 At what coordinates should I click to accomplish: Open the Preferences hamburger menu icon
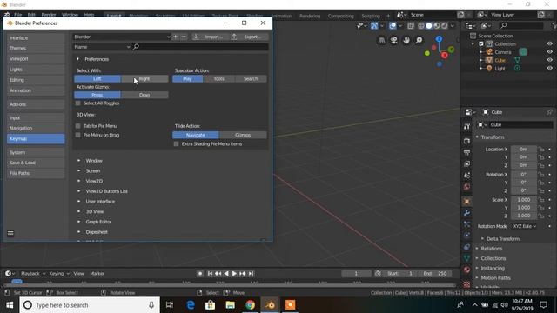click(10, 234)
